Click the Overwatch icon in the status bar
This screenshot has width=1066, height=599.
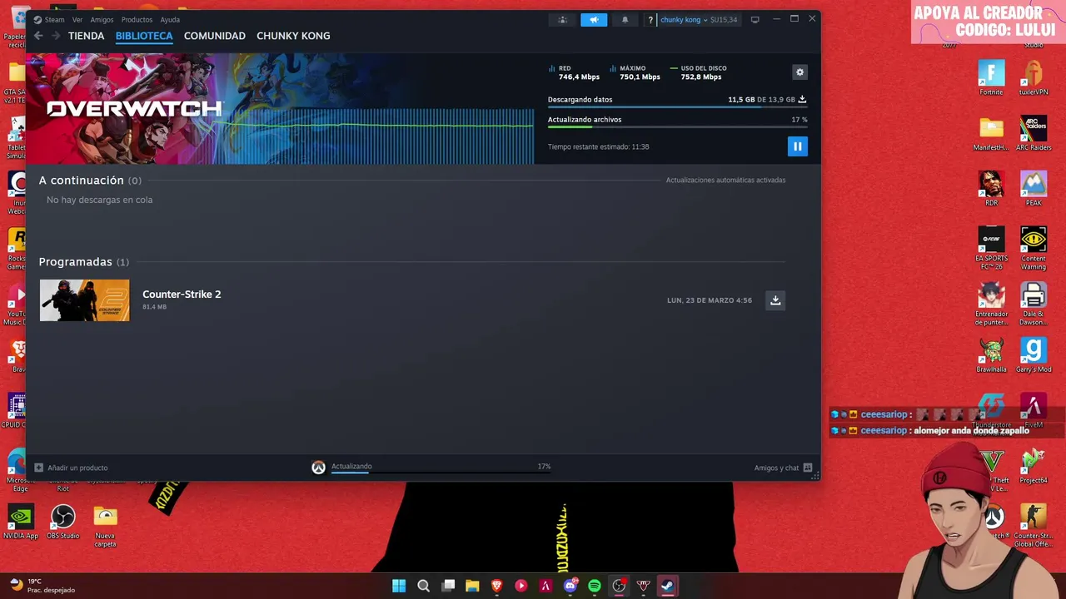tap(318, 468)
